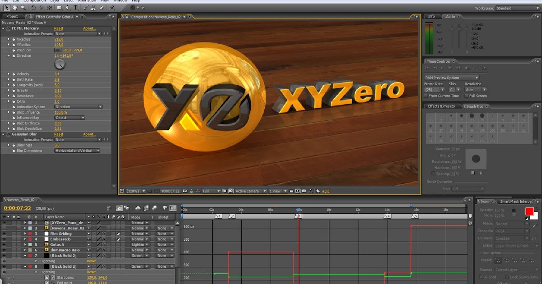
Task: Select the Rotation tool
Action: 34,8
